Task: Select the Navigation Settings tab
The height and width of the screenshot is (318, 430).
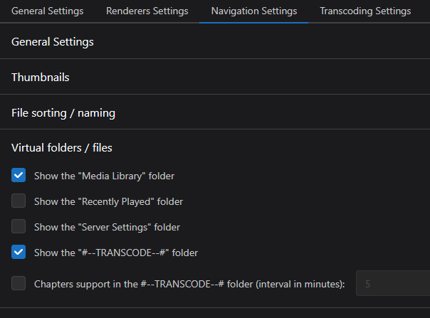Action: pyautogui.click(x=254, y=11)
